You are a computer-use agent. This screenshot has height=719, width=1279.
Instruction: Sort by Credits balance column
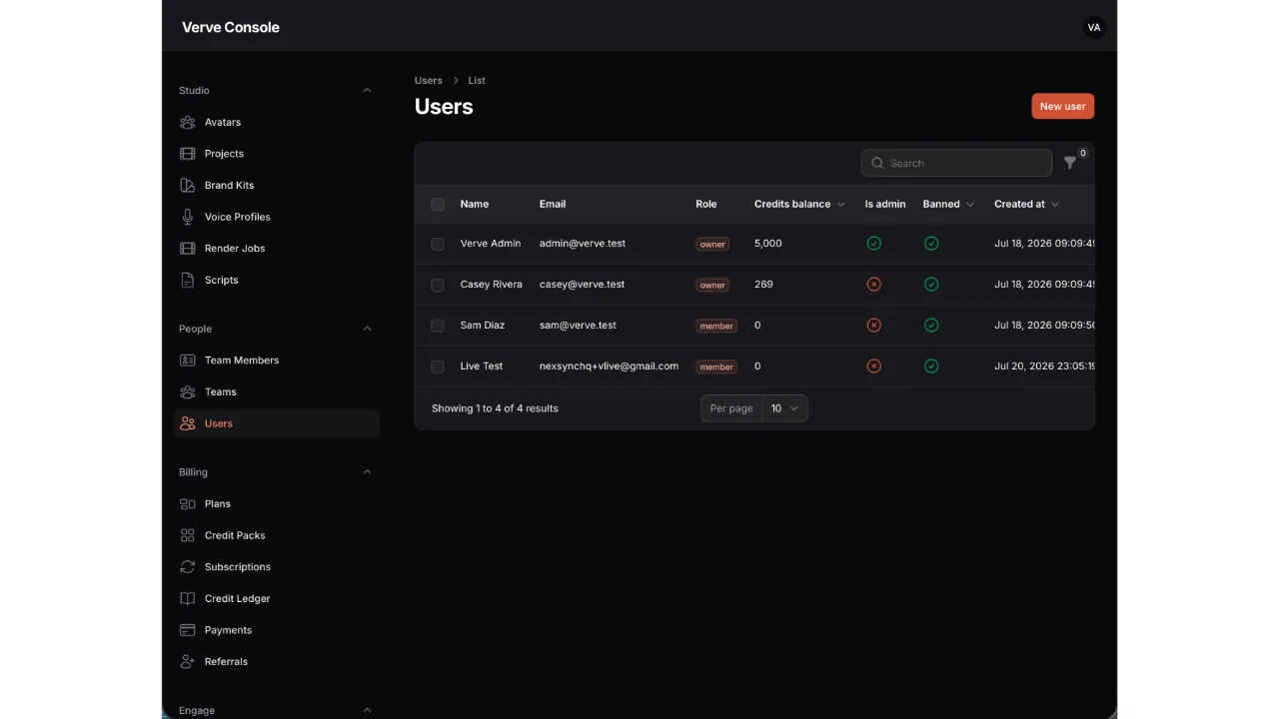click(x=799, y=204)
